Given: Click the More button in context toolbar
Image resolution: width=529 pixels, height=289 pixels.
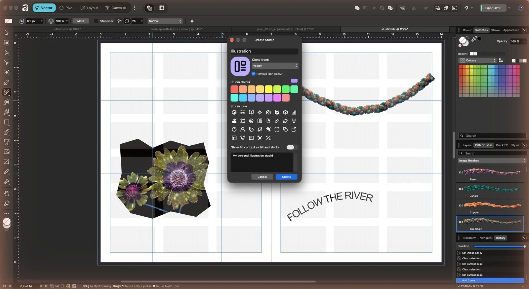Looking at the screenshot, I should click(81, 21).
